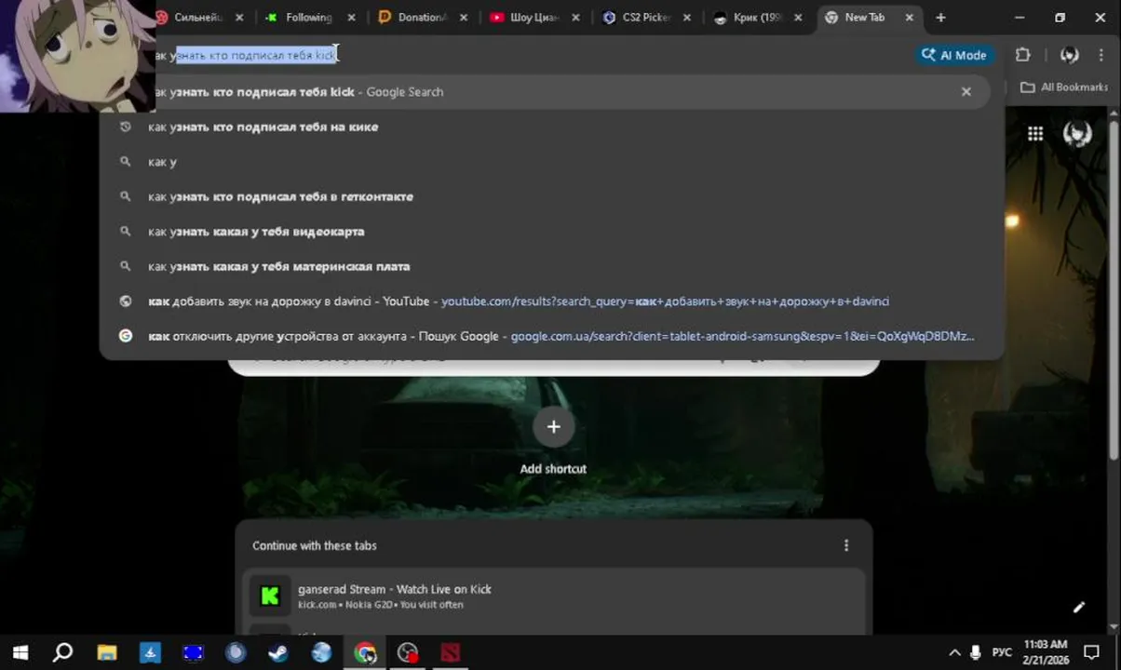The height and width of the screenshot is (670, 1121).
Task: Open the OBS-style recorder icon in taskbar
Action: (408, 652)
